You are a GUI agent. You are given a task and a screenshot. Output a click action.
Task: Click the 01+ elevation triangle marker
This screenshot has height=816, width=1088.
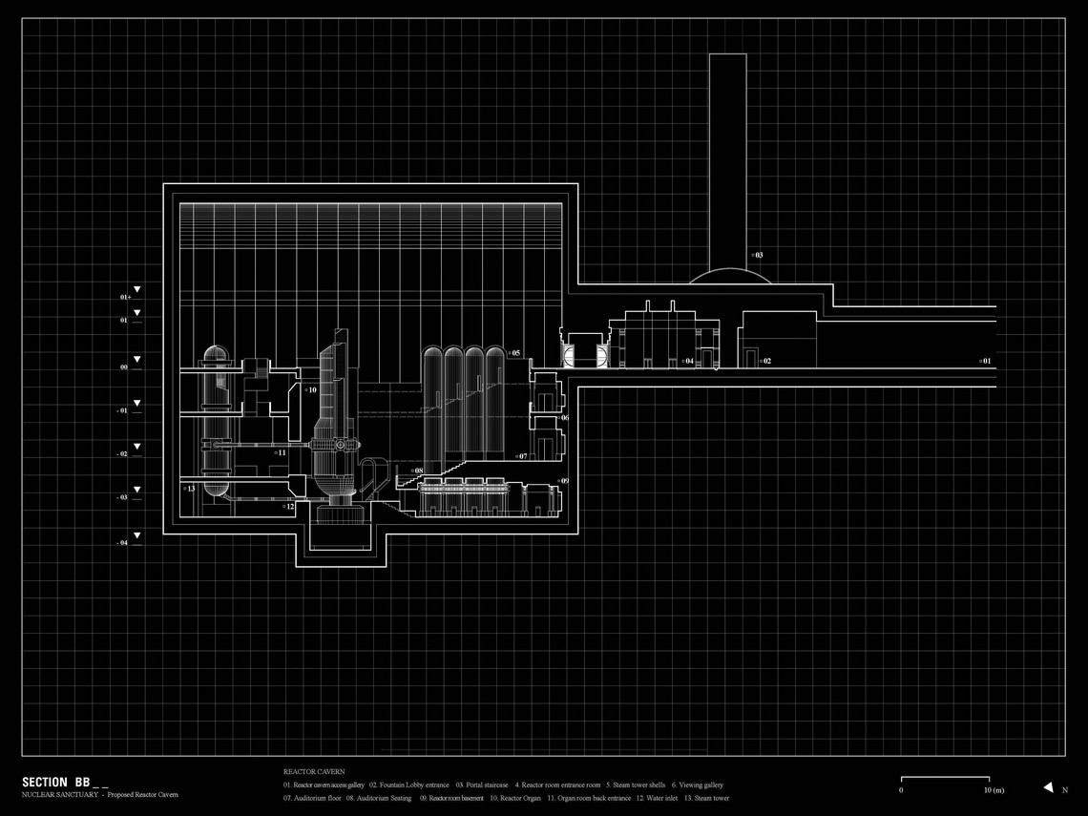137,289
